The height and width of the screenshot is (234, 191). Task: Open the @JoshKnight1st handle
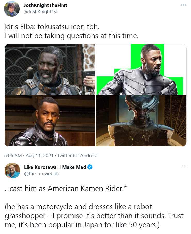click(x=41, y=12)
